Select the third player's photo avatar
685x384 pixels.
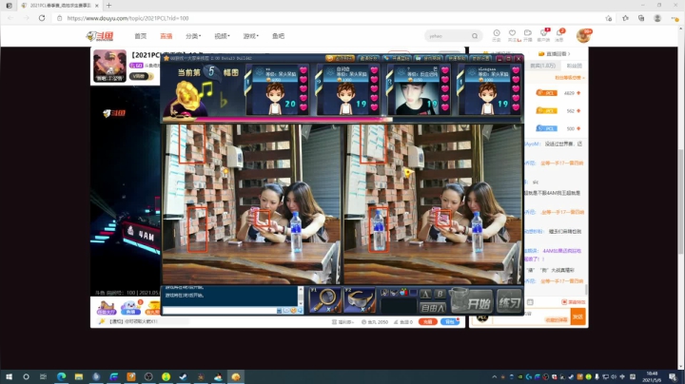click(417, 98)
